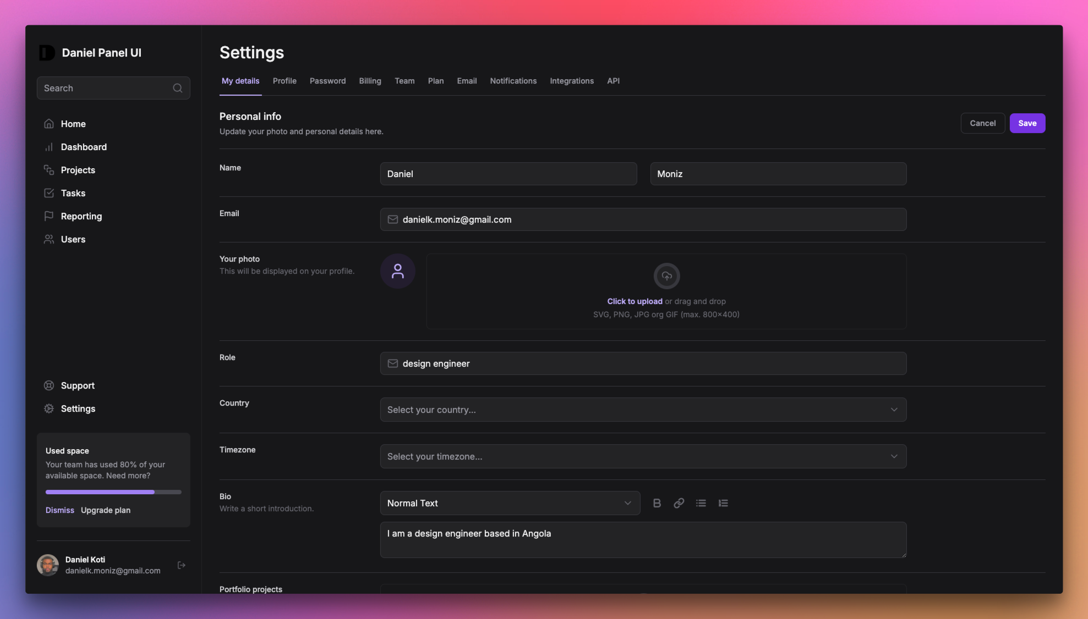Click the Dismiss button in storage warning
This screenshot has height=619, width=1088.
click(x=59, y=510)
